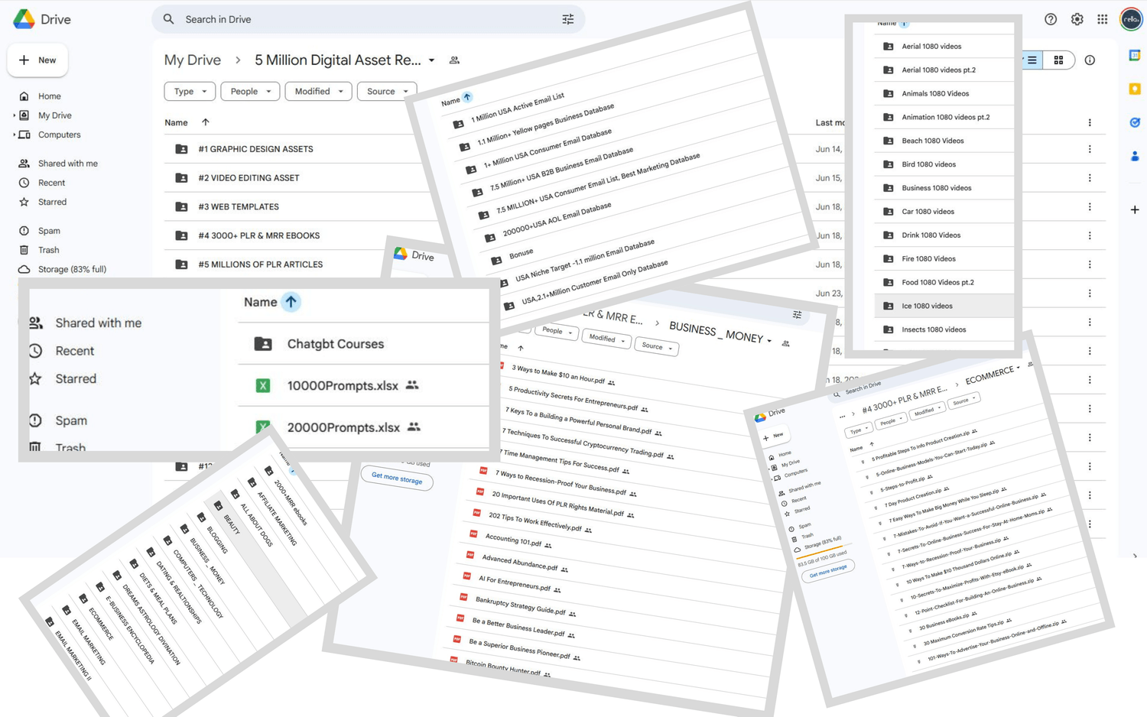1147x717 pixels.
Task: Click the folder icon of Aerial 1080 videos
Action: [x=888, y=47]
